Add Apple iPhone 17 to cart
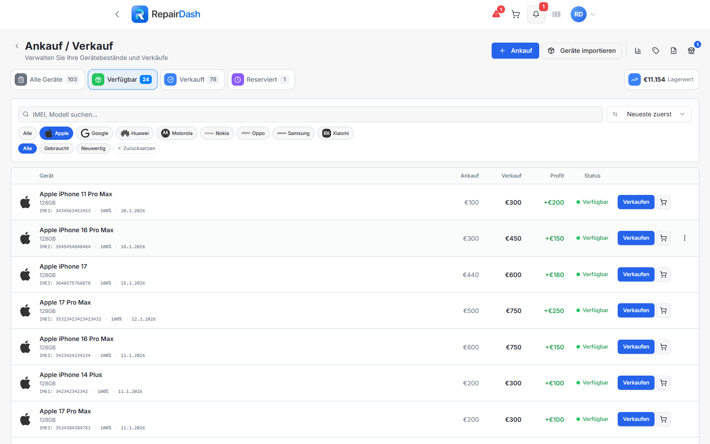Screen dimensions: 710x444 pyautogui.click(x=663, y=274)
